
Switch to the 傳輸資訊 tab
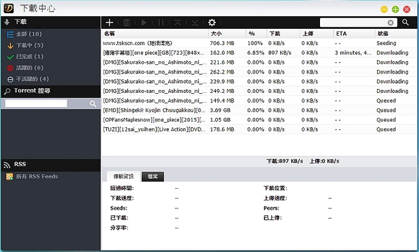point(124,176)
